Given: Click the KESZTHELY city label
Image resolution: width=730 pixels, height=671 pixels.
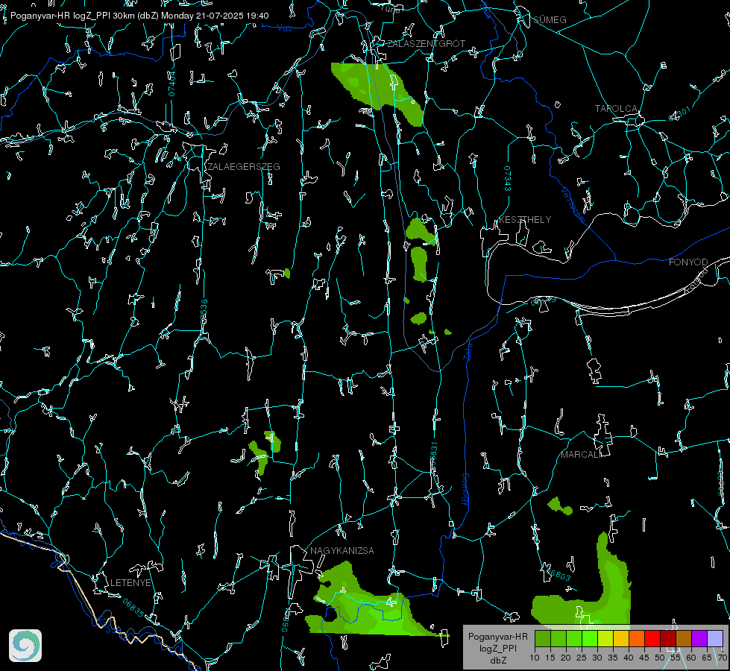Looking at the screenshot, I should click(525, 219).
